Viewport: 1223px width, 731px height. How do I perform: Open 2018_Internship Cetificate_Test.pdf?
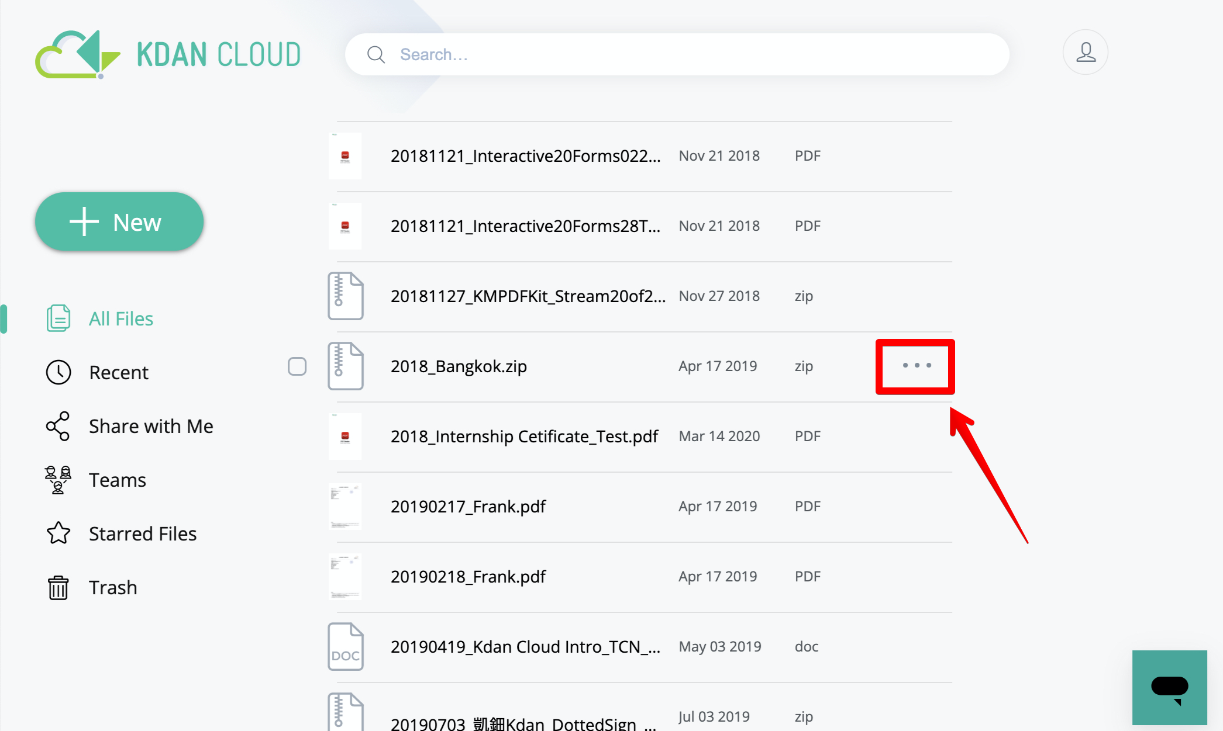524,436
